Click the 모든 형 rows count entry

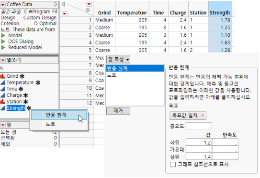tap(8, 132)
